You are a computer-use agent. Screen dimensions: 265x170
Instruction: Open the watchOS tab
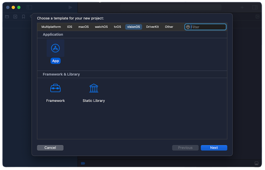click(101, 27)
